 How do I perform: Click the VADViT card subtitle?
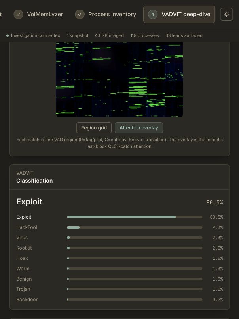point(25,173)
